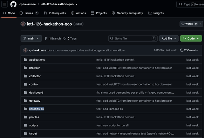Watch this repository
Viewport: 204px width, 138px height.
[x=189, y=24]
